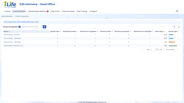
Task: Open the Support menu
Action: 93,11
